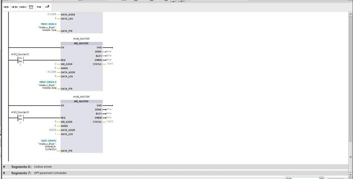Select equals-Int contact feeding MotoreSch block REQ
Viewport: 353px width, 179px height.
20,118
